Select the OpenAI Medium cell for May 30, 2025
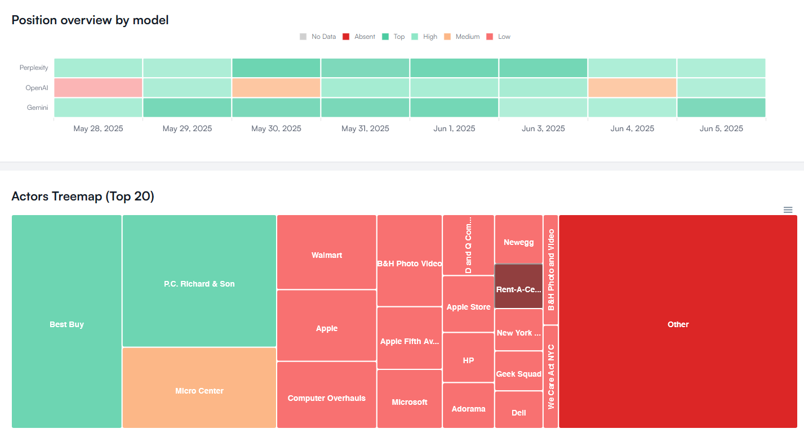 tap(276, 87)
